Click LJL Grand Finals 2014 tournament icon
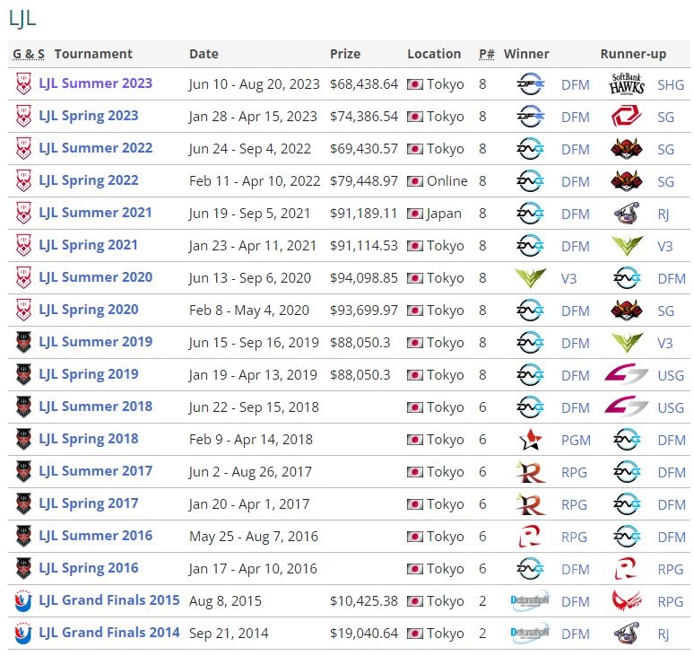 [x=23, y=633]
